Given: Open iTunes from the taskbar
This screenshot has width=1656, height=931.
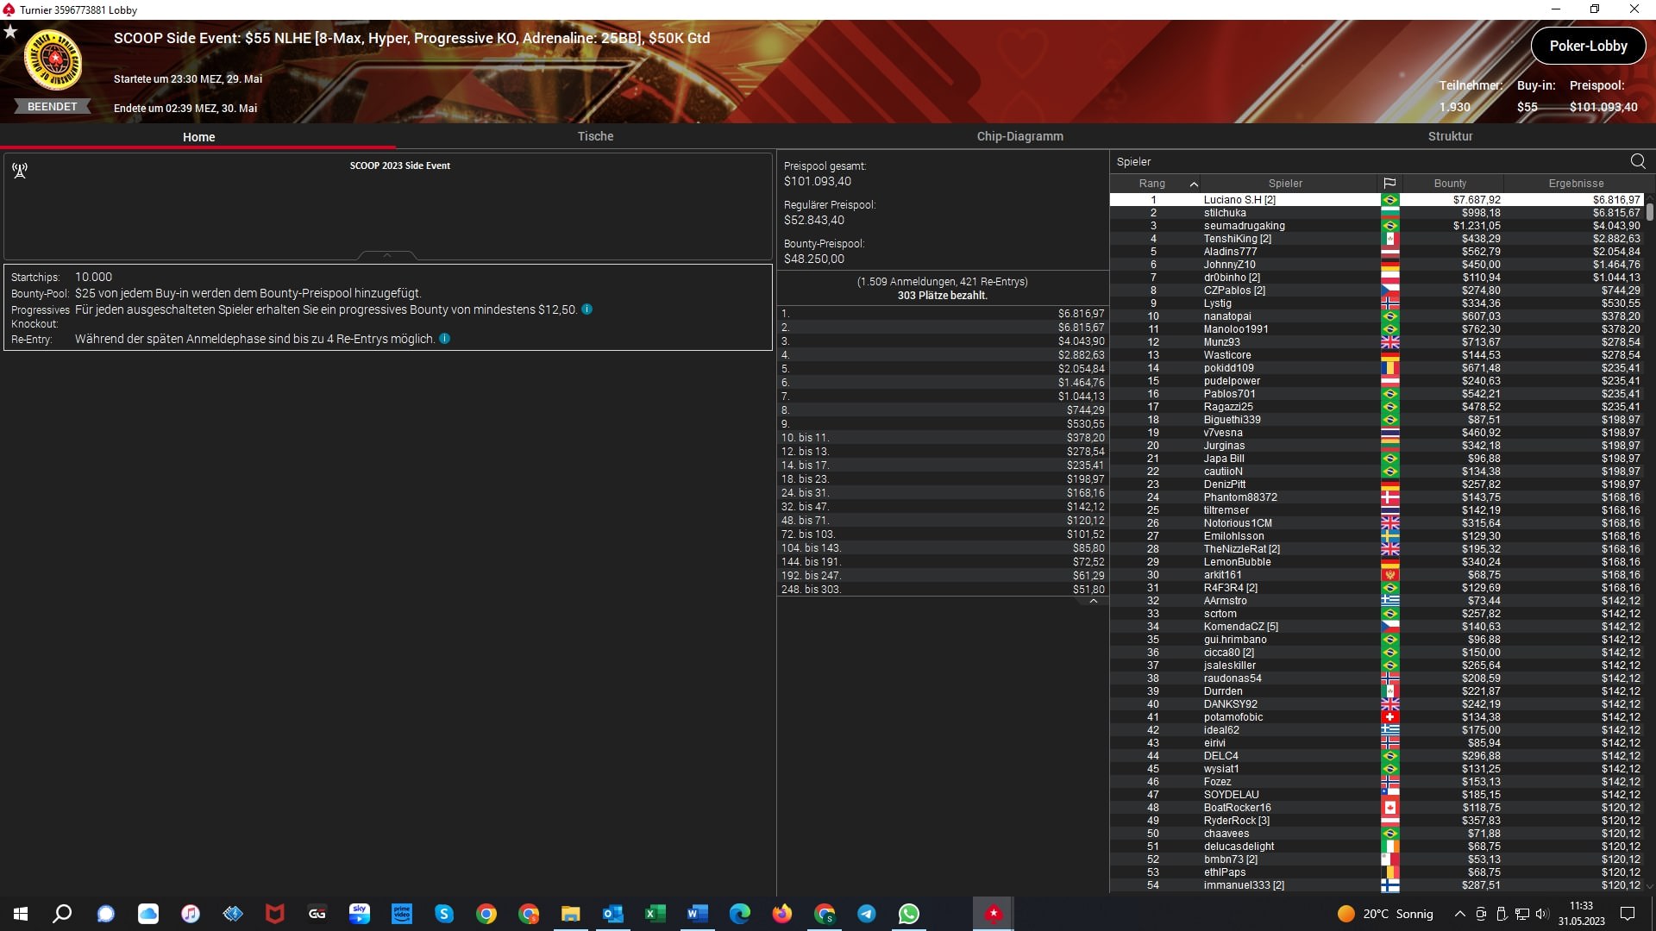Looking at the screenshot, I should 191,914.
